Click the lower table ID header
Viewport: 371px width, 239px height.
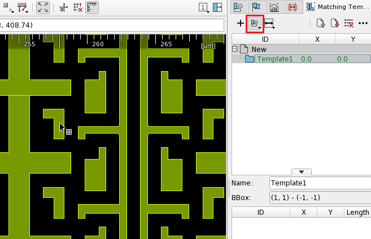point(260,213)
